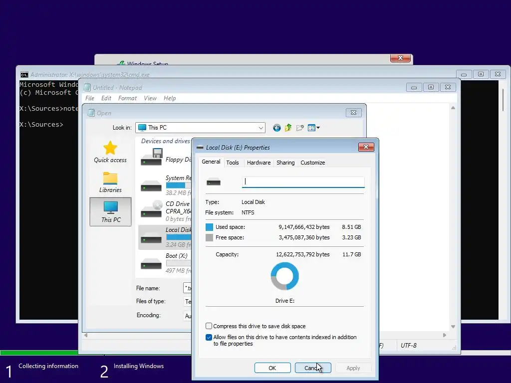
Task: Switch to the Sharing tab
Action: click(x=285, y=163)
